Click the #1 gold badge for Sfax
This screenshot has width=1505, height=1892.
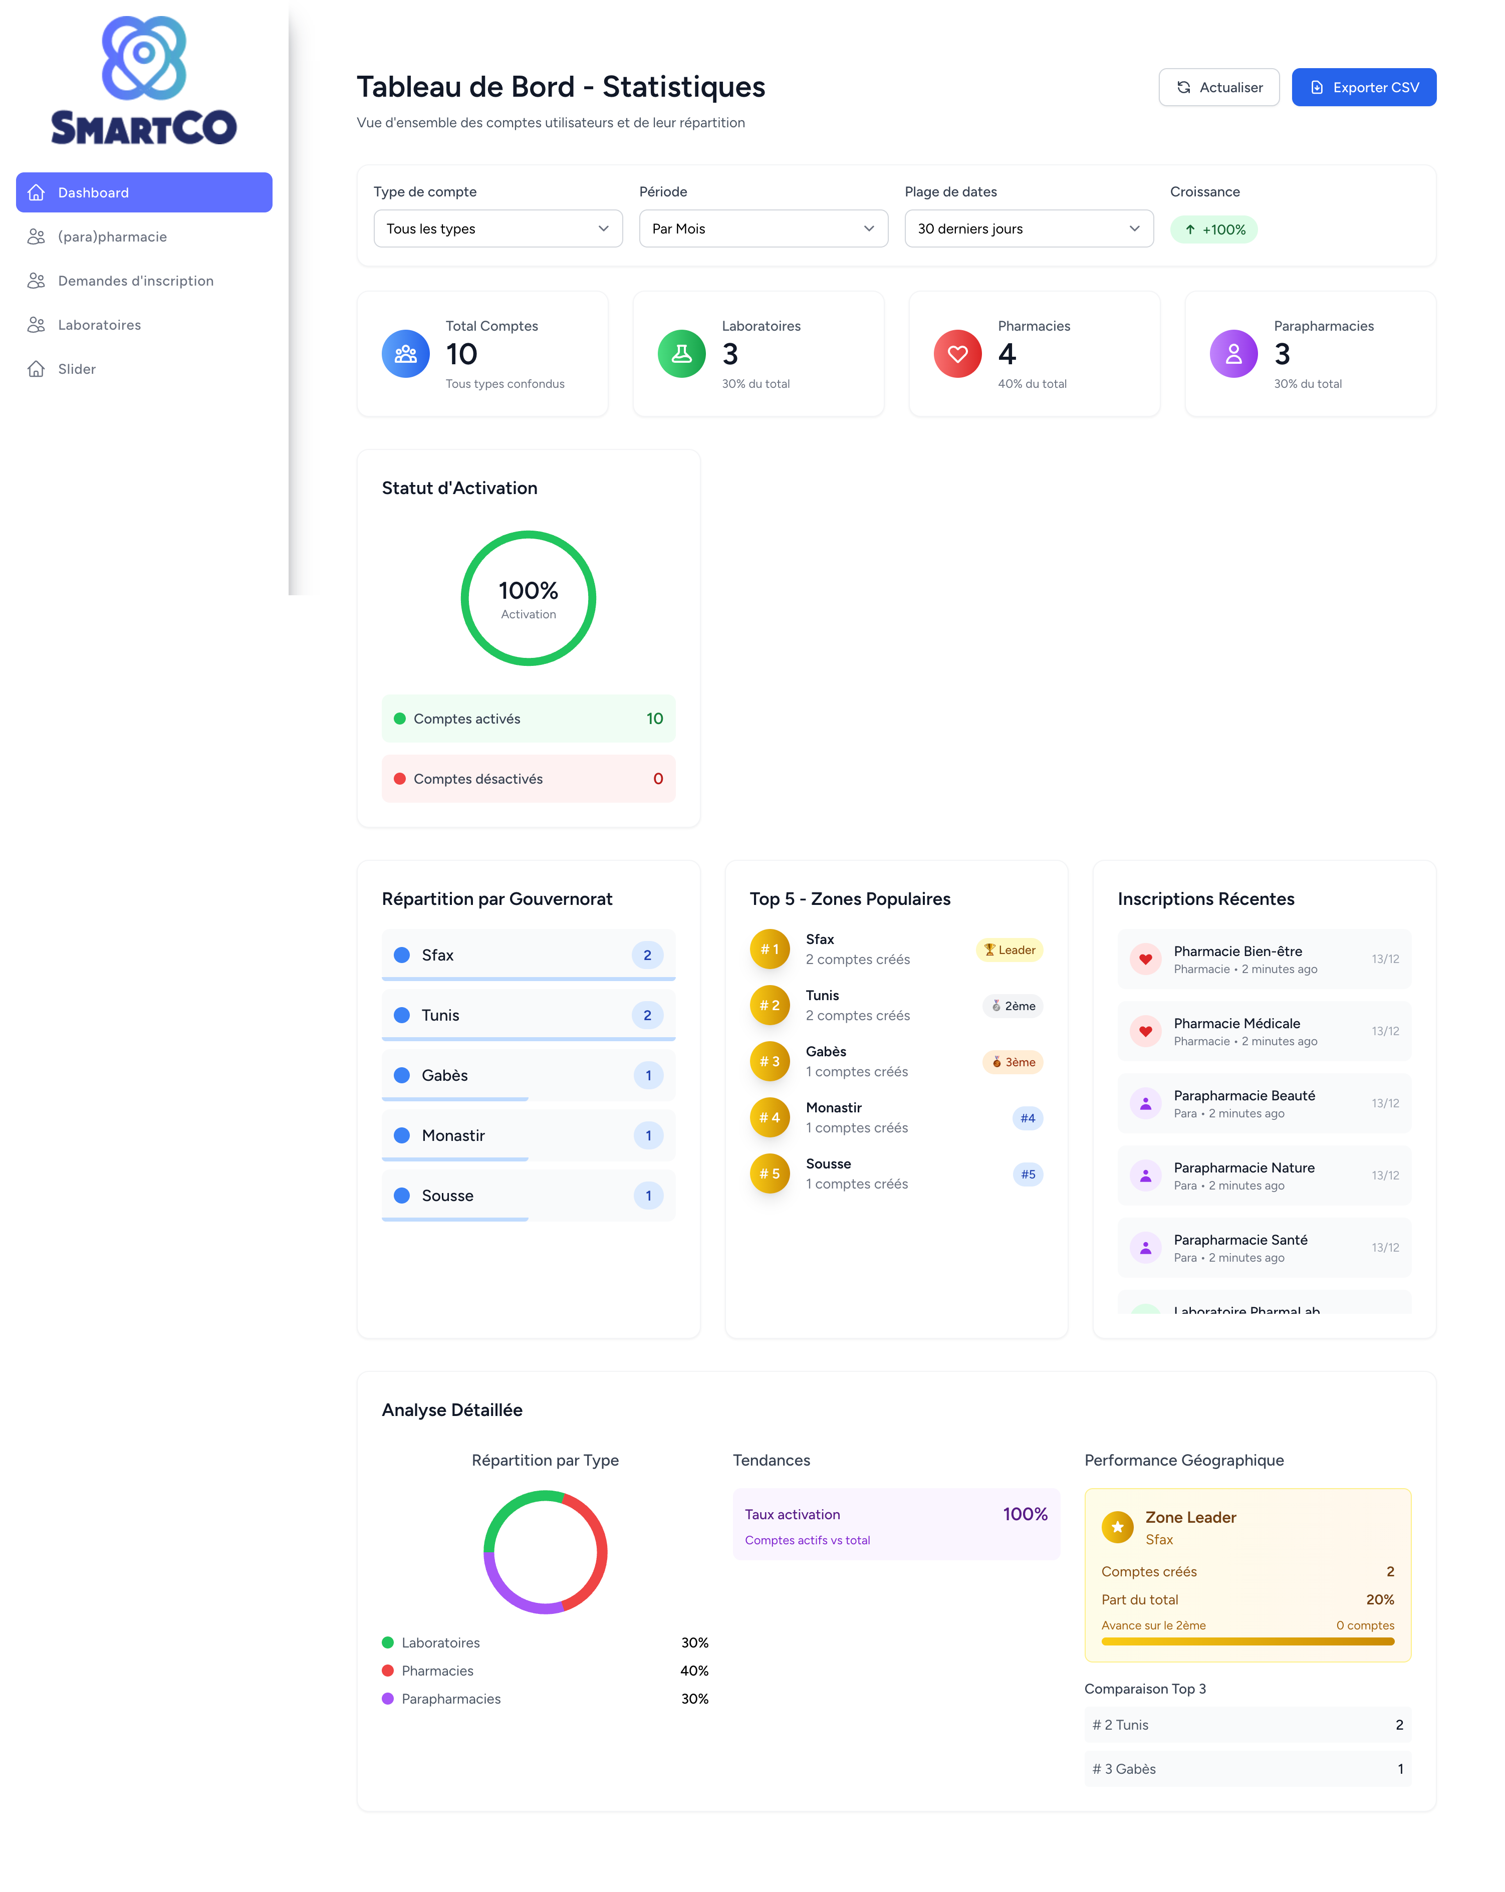[770, 949]
